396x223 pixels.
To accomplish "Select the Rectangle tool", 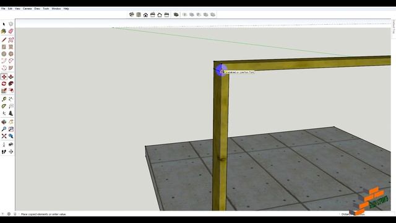I will (x=4, y=47).
